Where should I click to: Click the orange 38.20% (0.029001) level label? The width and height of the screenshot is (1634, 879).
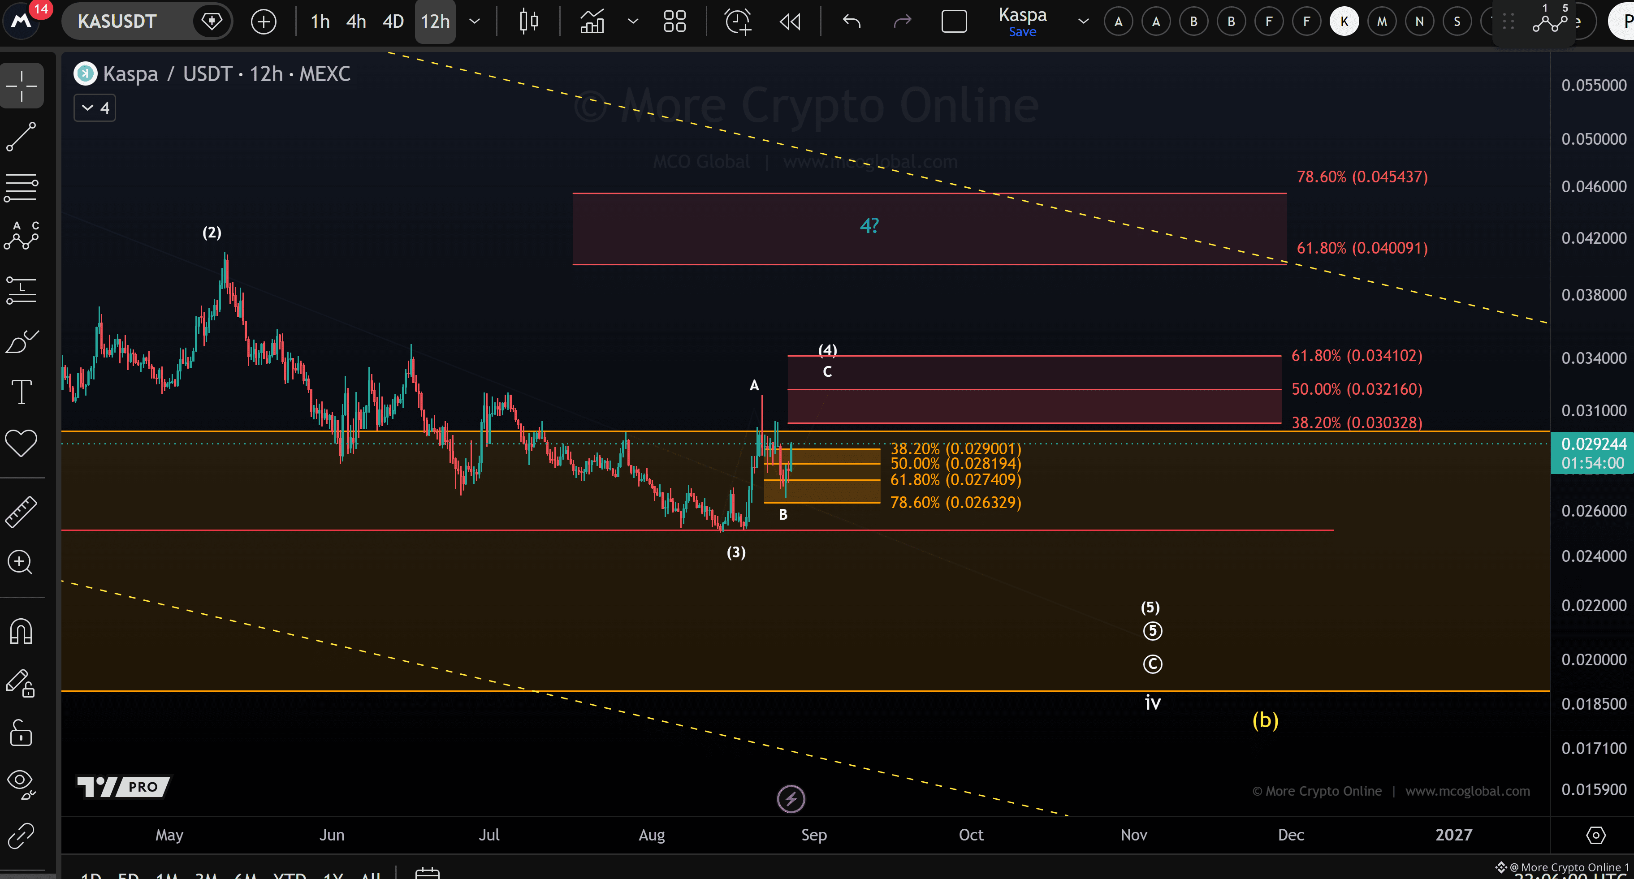pyautogui.click(x=955, y=448)
